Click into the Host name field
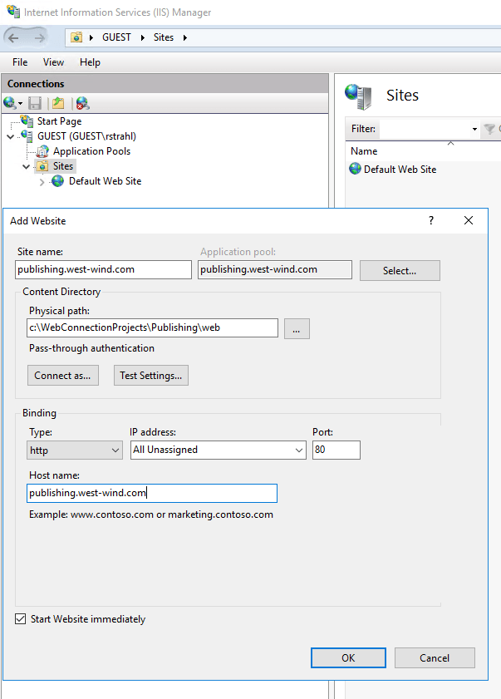501x699 pixels. pos(151,494)
